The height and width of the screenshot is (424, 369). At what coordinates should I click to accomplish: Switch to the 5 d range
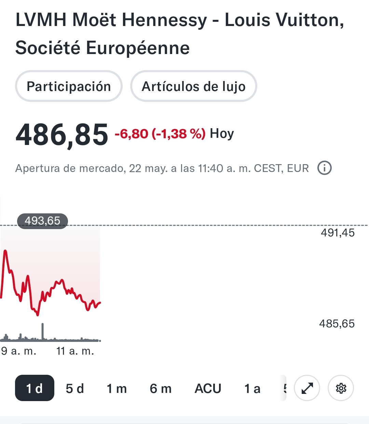[x=75, y=388]
